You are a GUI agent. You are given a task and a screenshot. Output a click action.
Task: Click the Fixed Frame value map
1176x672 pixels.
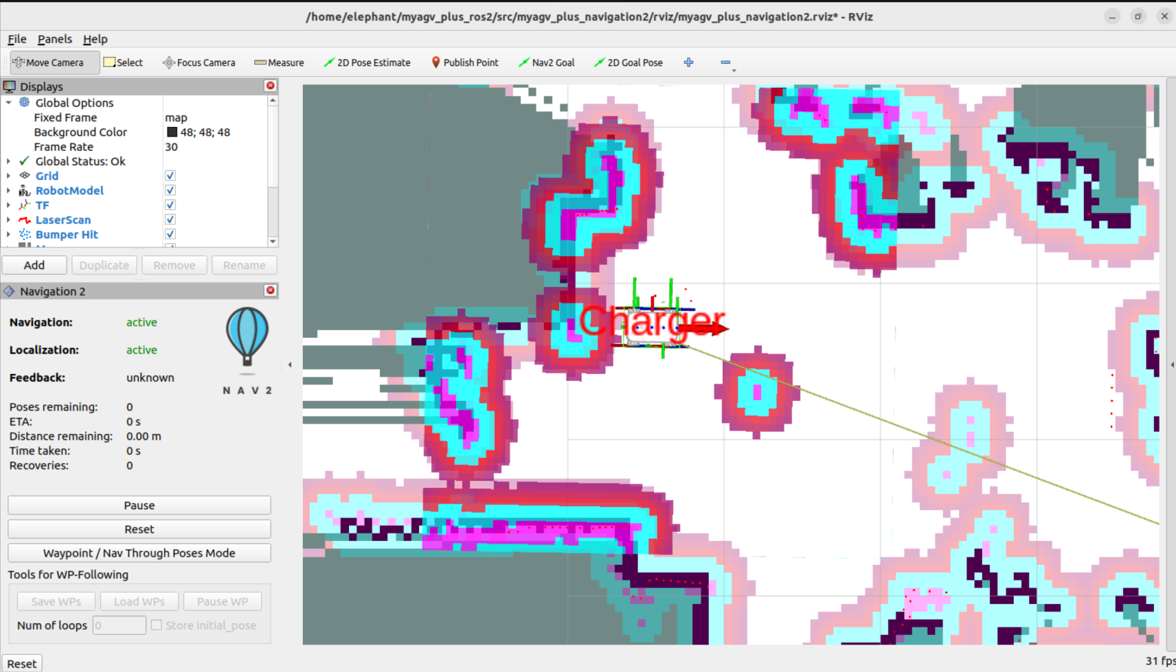pyautogui.click(x=177, y=117)
